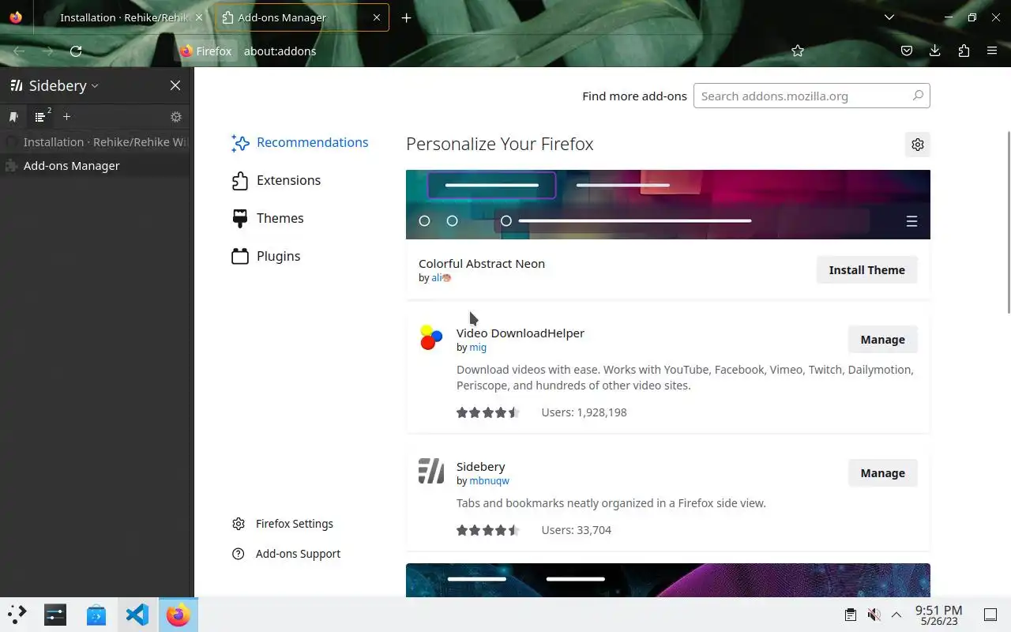Image resolution: width=1011 pixels, height=632 pixels.
Task: Install the Colorful Abstract Neon theme
Action: click(866, 269)
